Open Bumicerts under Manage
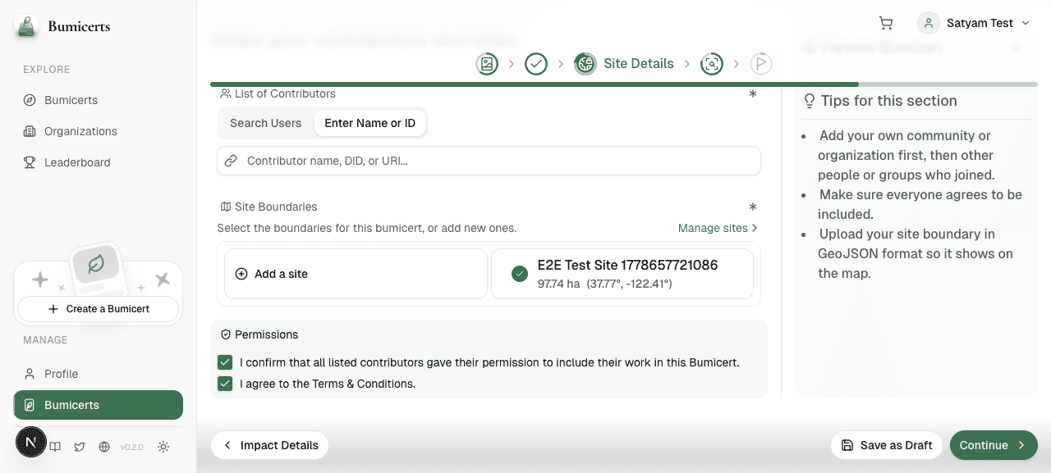1051x473 pixels. pos(98,405)
